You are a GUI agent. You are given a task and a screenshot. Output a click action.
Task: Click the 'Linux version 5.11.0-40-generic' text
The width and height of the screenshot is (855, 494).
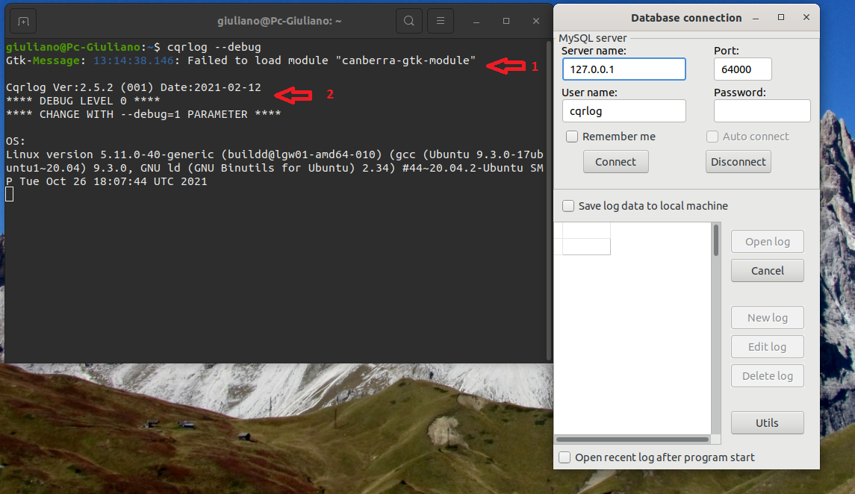(111, 154)
